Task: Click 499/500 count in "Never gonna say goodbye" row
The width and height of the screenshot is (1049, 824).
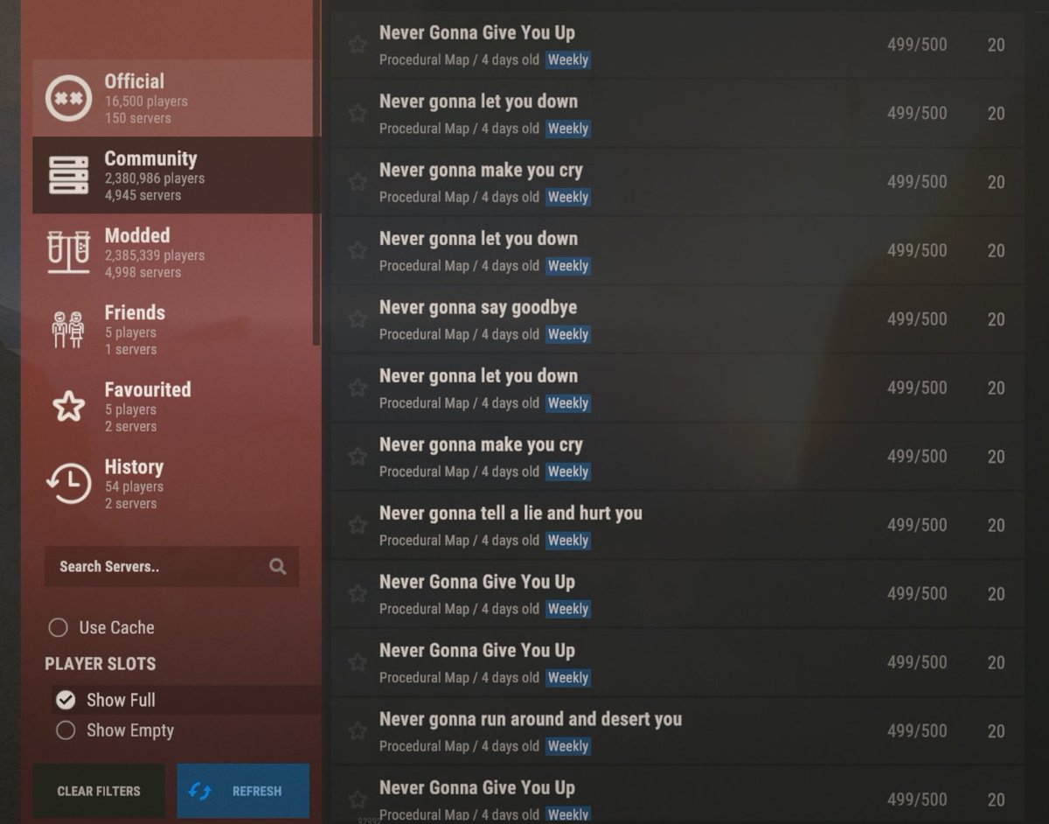Action: point(917,319)
